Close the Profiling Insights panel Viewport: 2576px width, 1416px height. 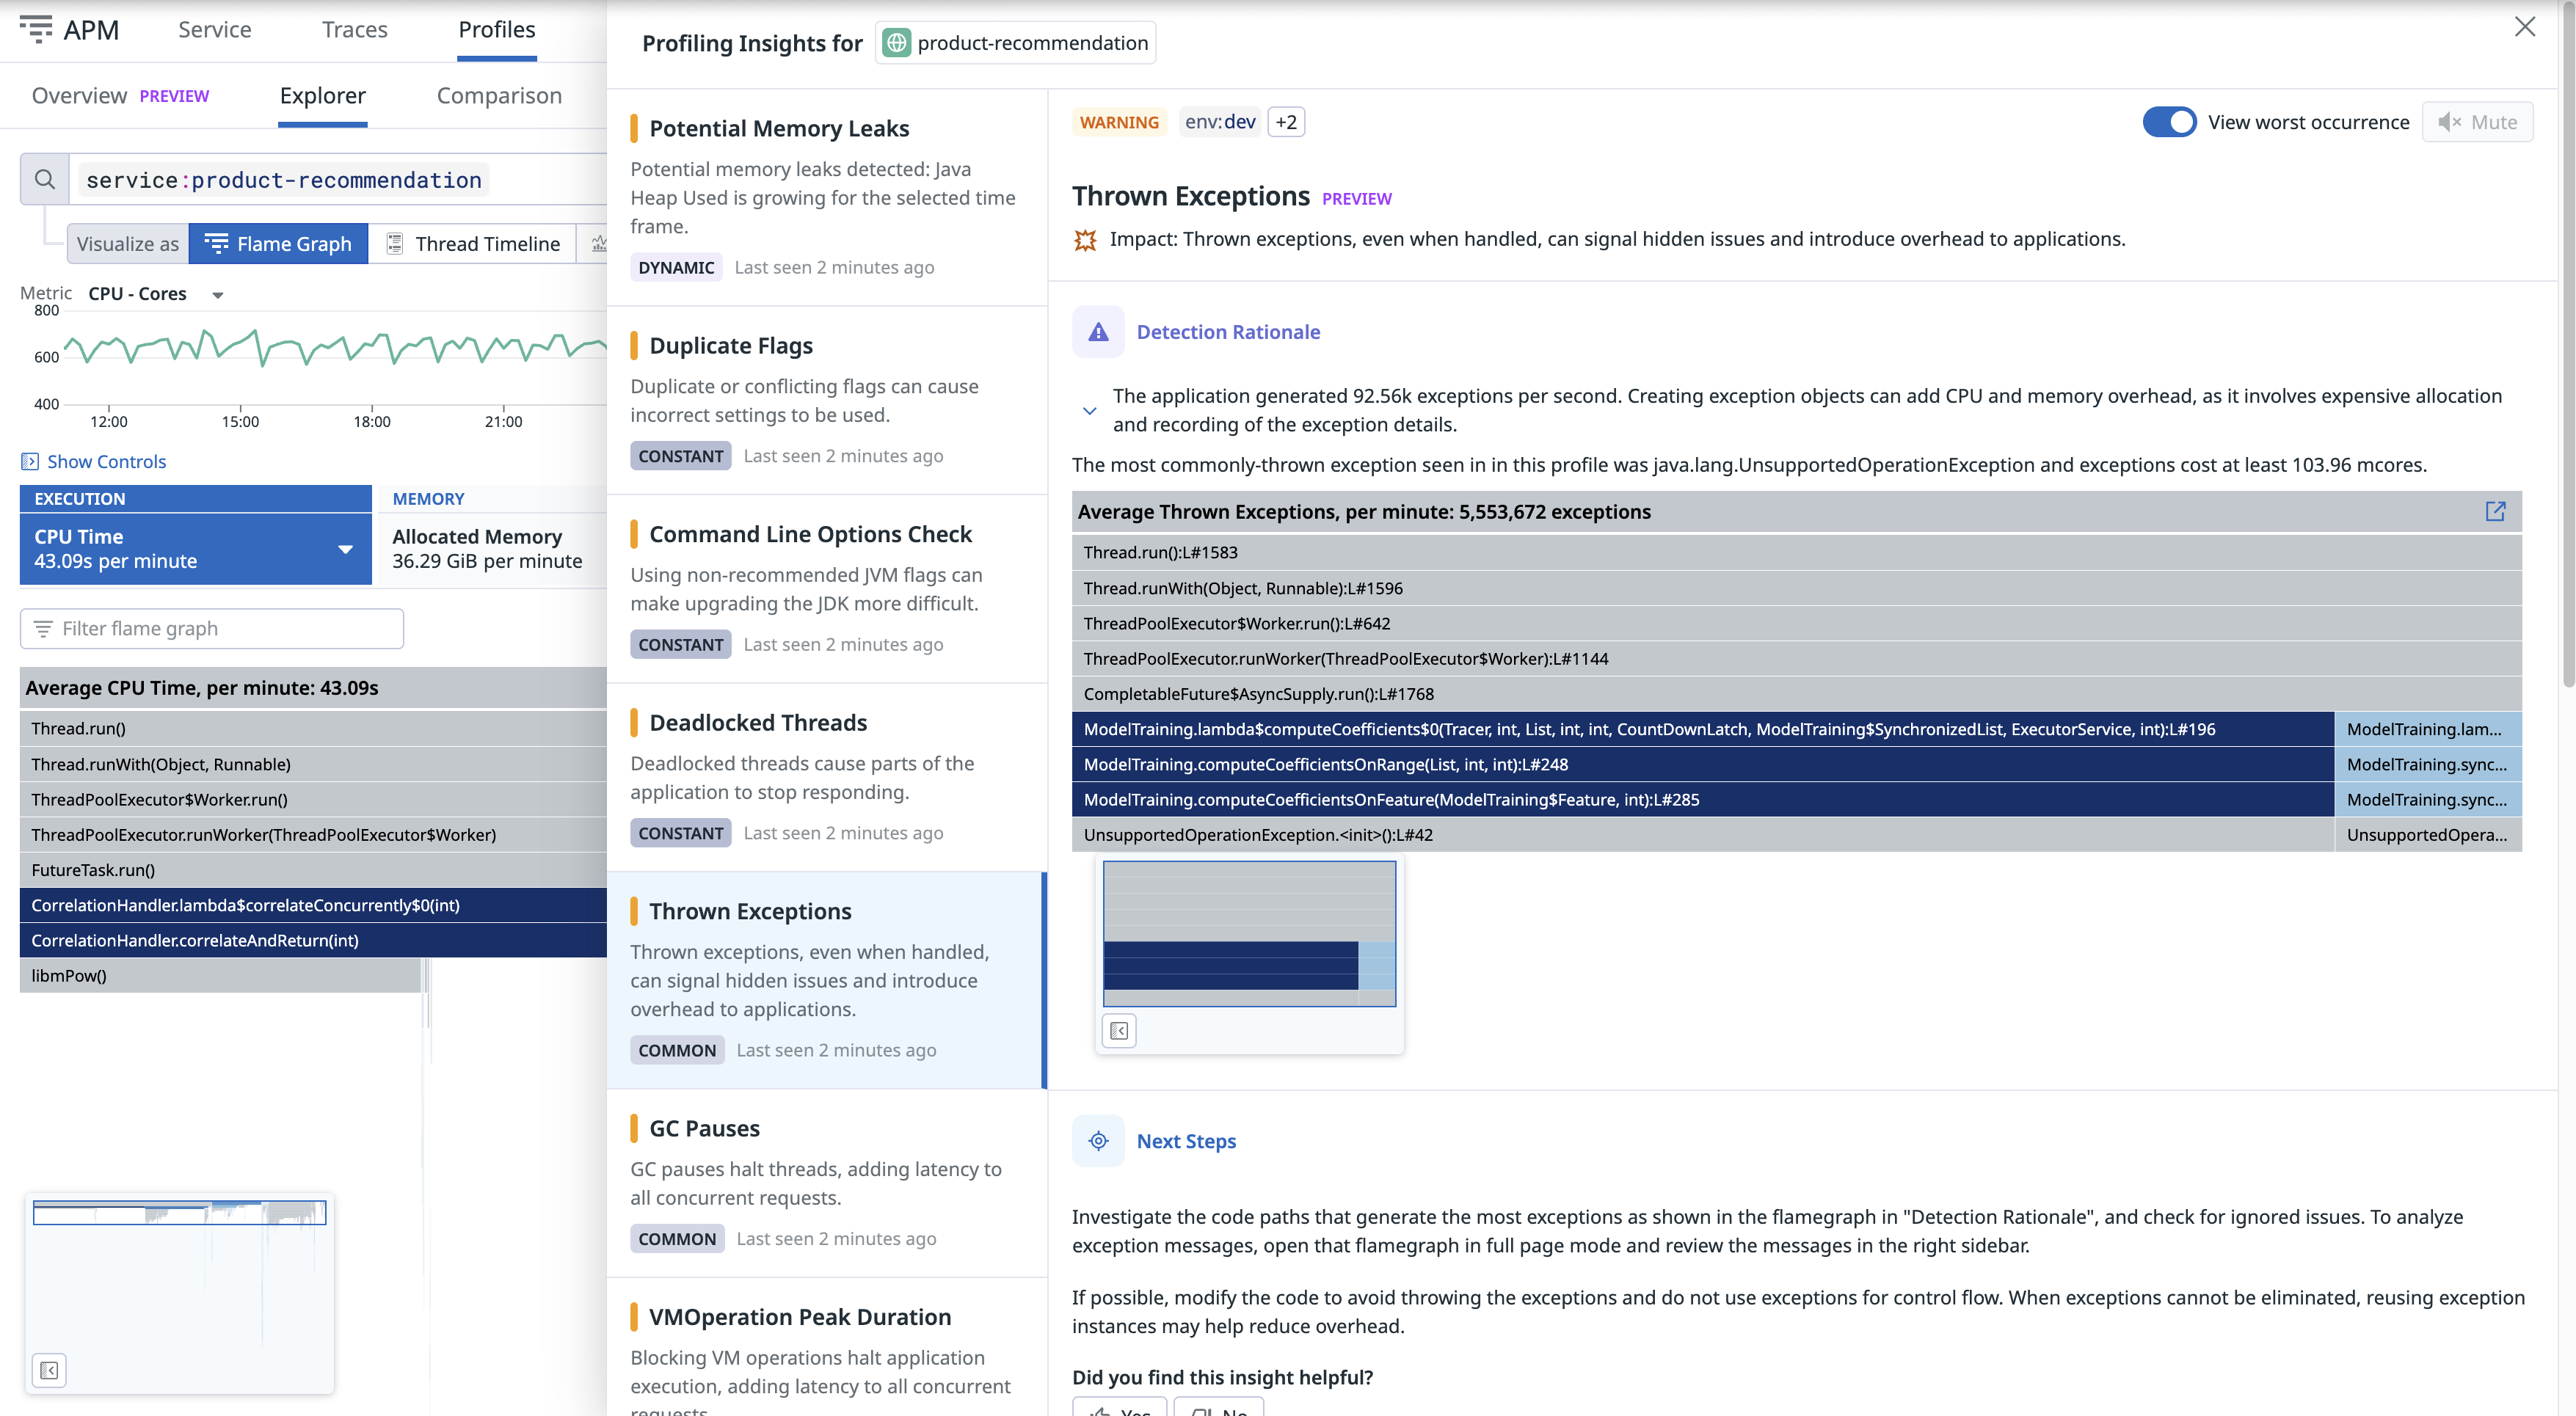2525,27
